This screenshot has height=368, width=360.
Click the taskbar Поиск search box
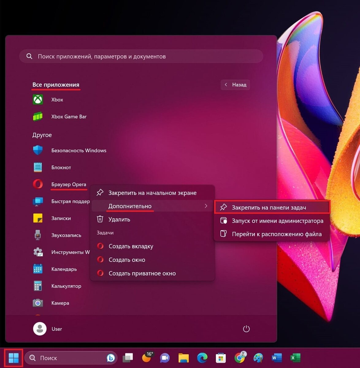[x=71, y=358]
